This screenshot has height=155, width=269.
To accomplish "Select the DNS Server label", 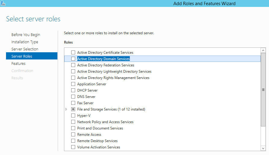I will coord(86,97).
